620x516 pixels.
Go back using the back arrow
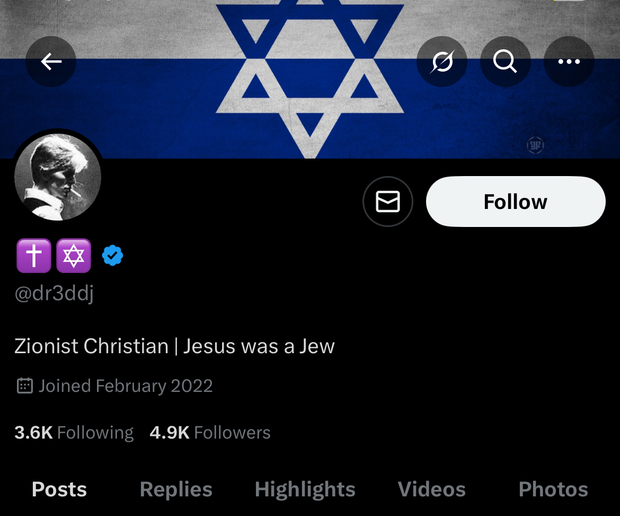51,62
